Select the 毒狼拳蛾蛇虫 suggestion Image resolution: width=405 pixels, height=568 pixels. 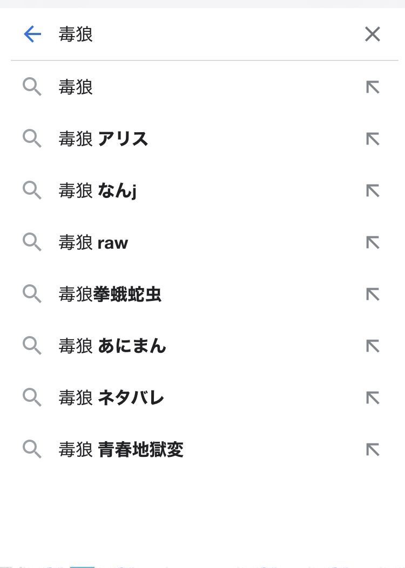pyautogui.click(x=110, y=295)
